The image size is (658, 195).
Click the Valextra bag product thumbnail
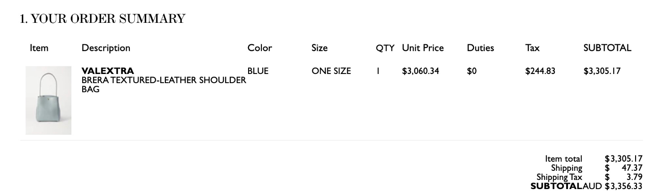(x=48, y=100)
